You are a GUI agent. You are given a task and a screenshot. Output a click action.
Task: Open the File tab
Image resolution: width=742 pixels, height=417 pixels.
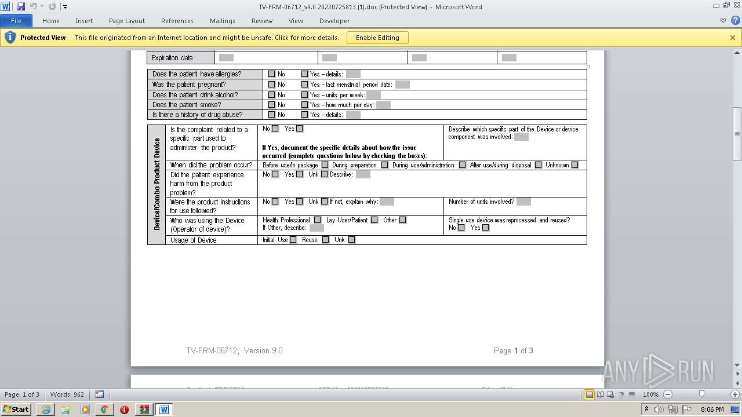pos(16,21)
